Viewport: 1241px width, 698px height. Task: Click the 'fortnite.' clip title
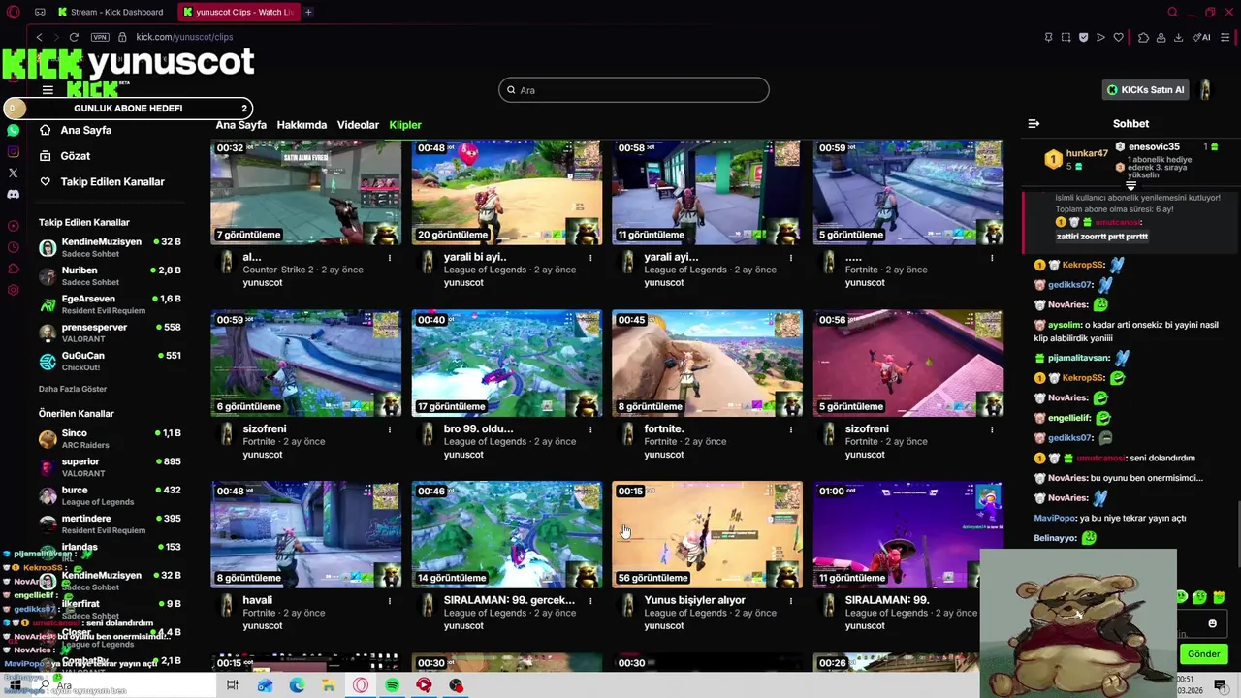(x=664, y=428)
